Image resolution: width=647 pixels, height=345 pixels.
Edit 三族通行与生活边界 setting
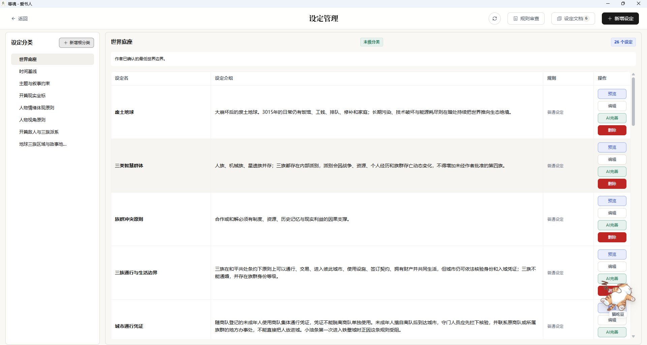(x=612, y=267)
